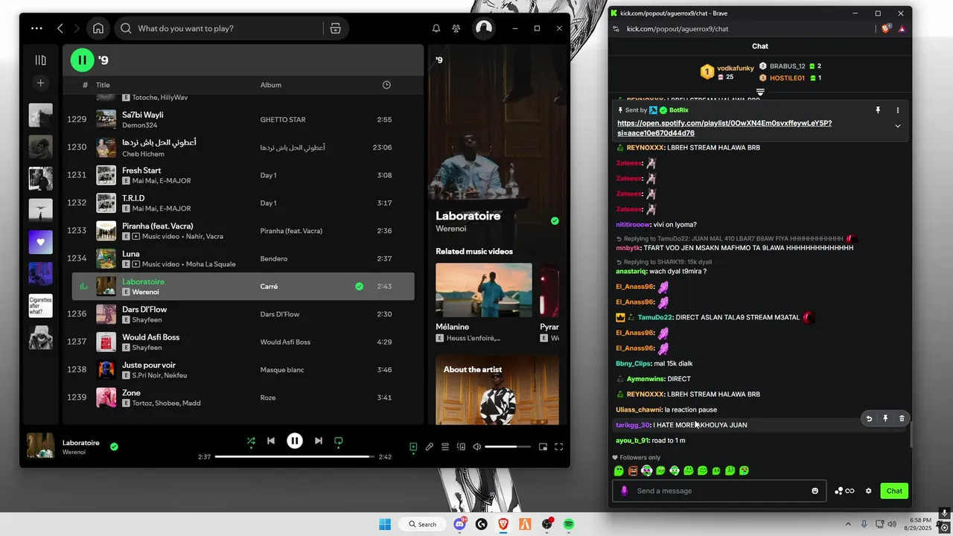Open Brave Shields icon
This screenshot has width=953, height=536.
click(x=886, y=29)
